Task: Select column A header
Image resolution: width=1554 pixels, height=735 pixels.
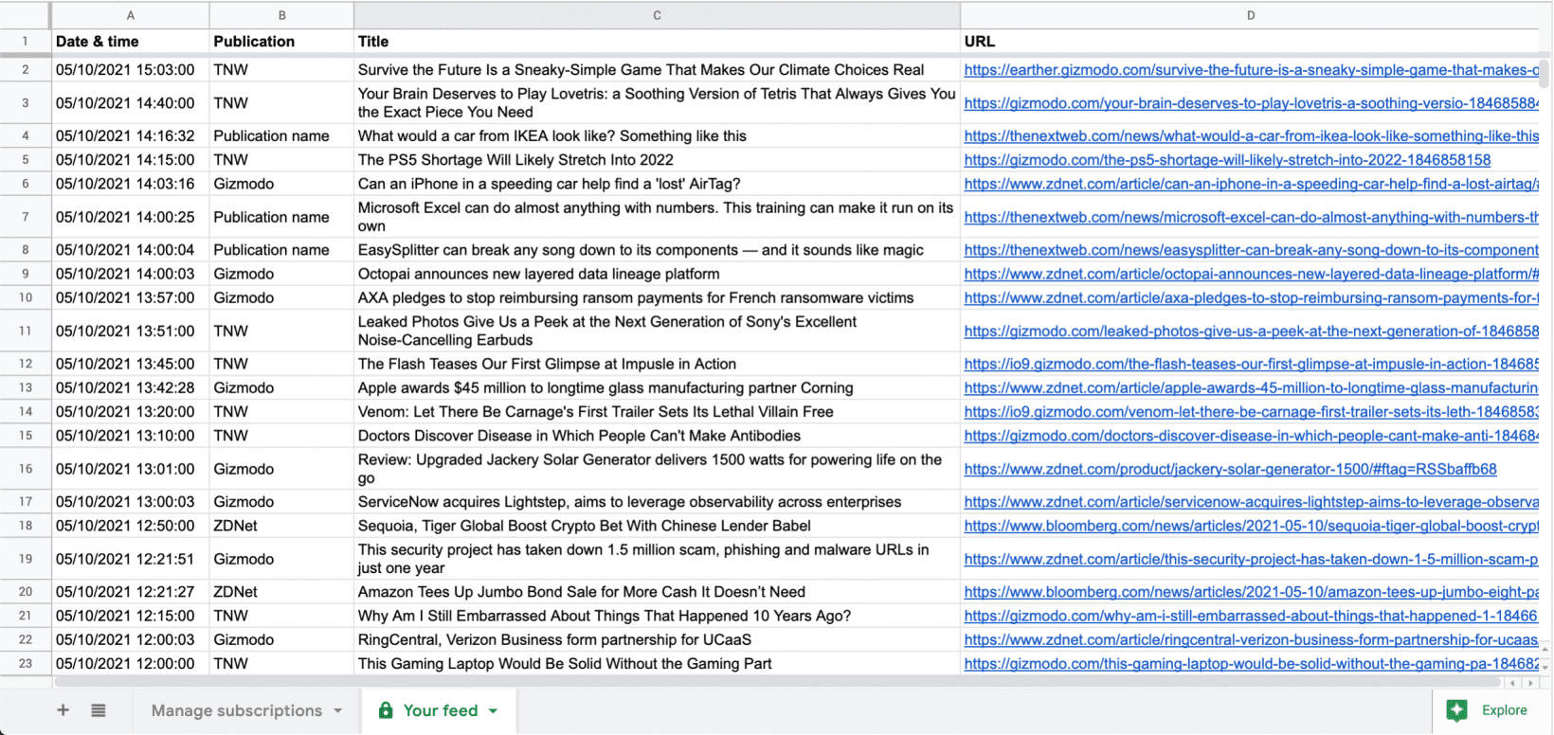Action: coord(131,15)
